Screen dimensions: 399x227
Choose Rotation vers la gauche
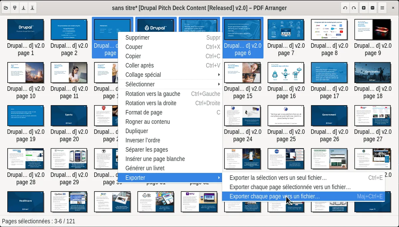(170, 94)
